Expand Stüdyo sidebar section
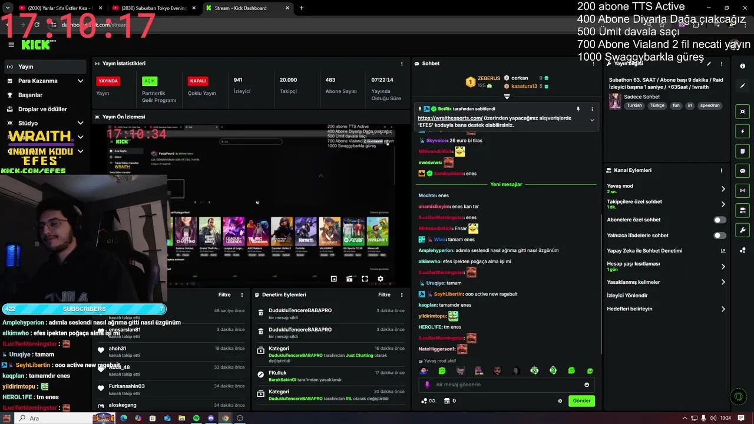754x424 pixels. click(x=80, y=123)
